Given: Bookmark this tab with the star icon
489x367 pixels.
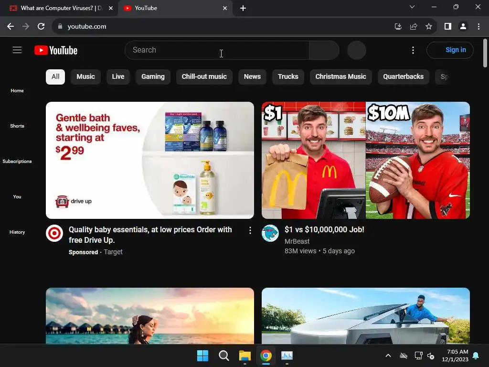Looking at the screenshot, I should coord(429,27).
